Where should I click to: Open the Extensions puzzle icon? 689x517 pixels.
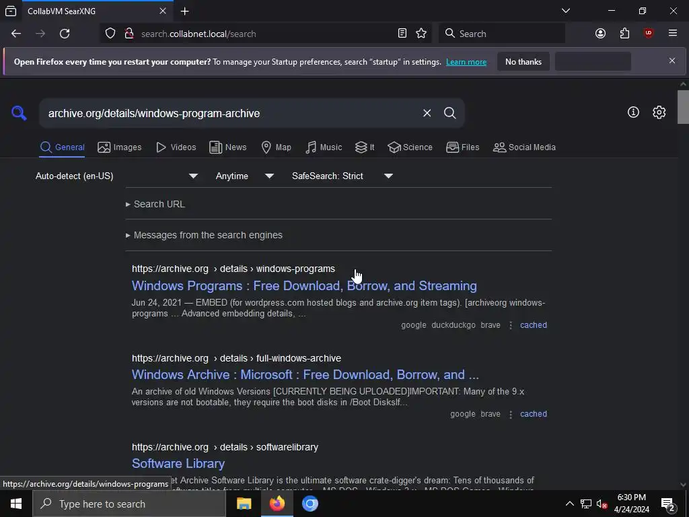click(624, 34)
